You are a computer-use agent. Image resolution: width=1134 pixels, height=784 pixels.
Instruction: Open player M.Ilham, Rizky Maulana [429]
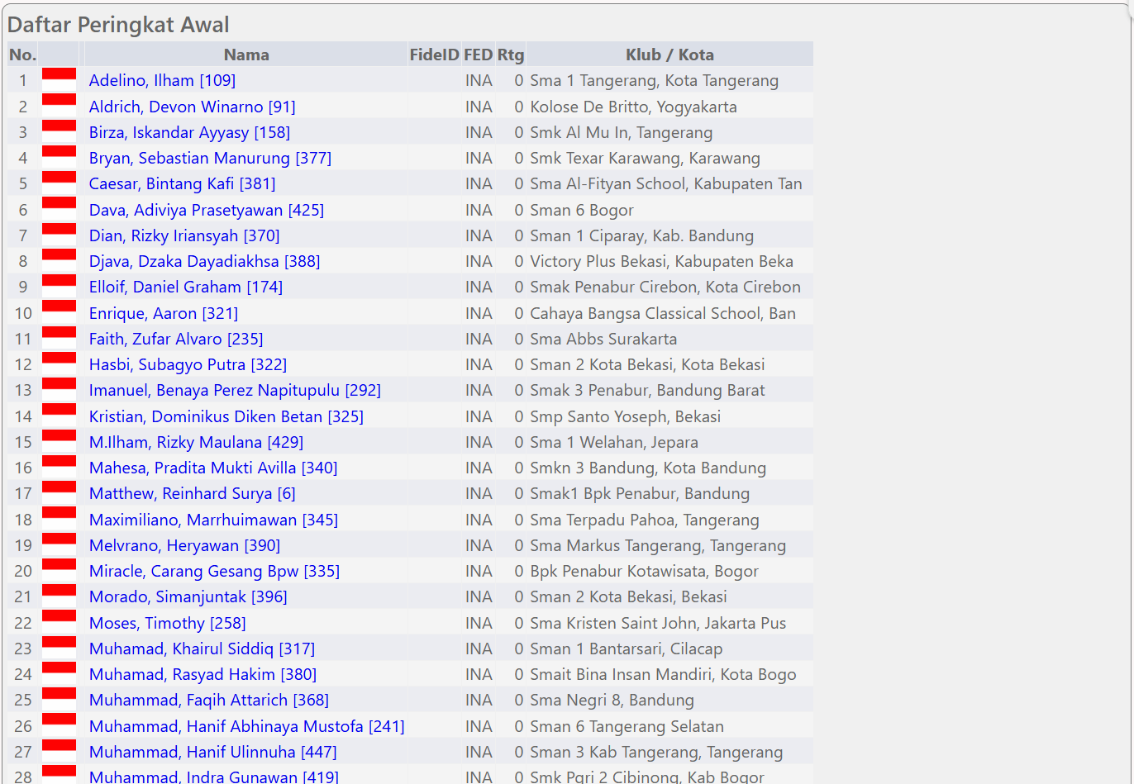pos(196,442)
